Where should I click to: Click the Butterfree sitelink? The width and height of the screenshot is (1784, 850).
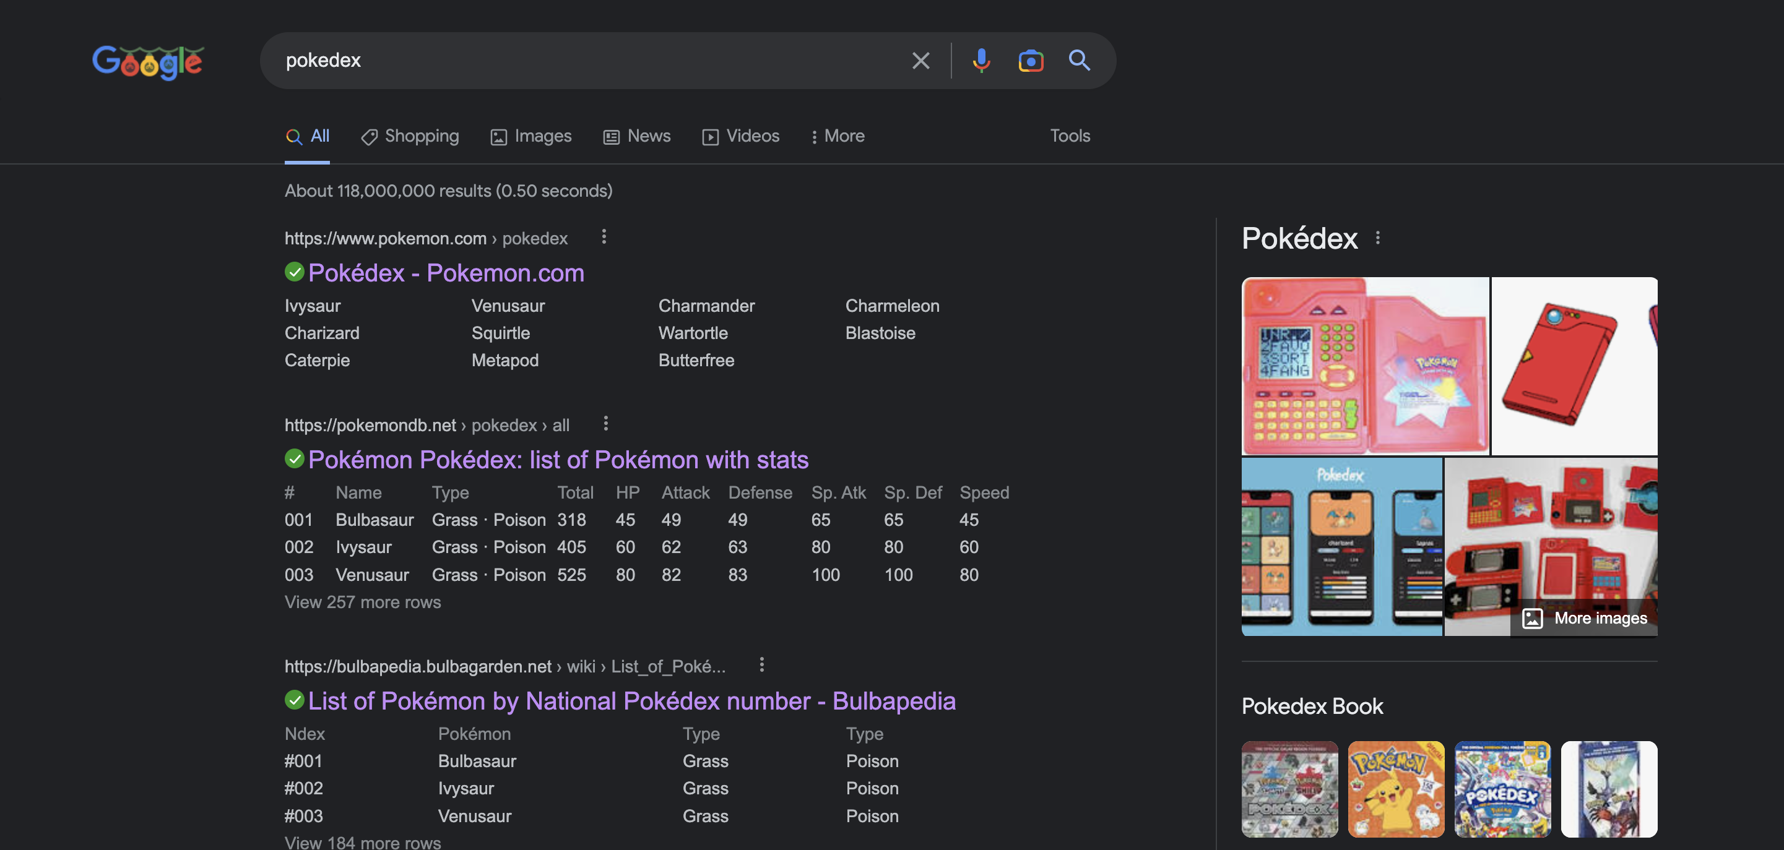(x=696, y=361)
